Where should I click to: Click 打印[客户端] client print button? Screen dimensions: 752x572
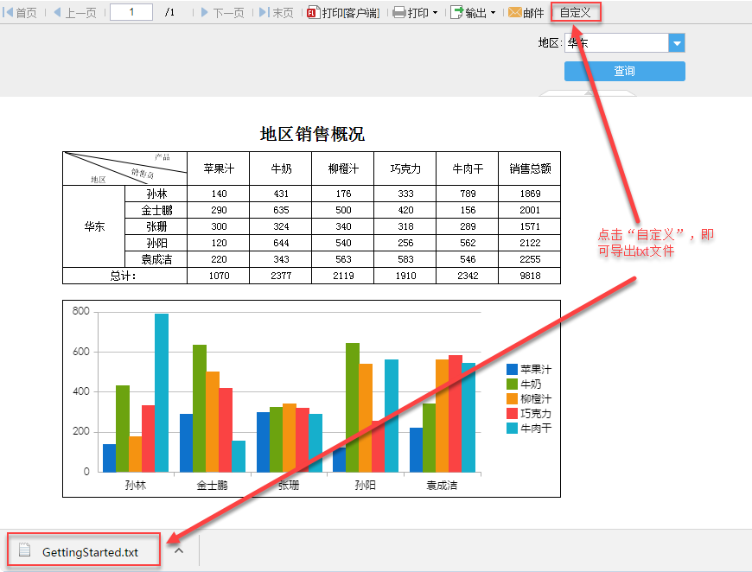point(343,12)
